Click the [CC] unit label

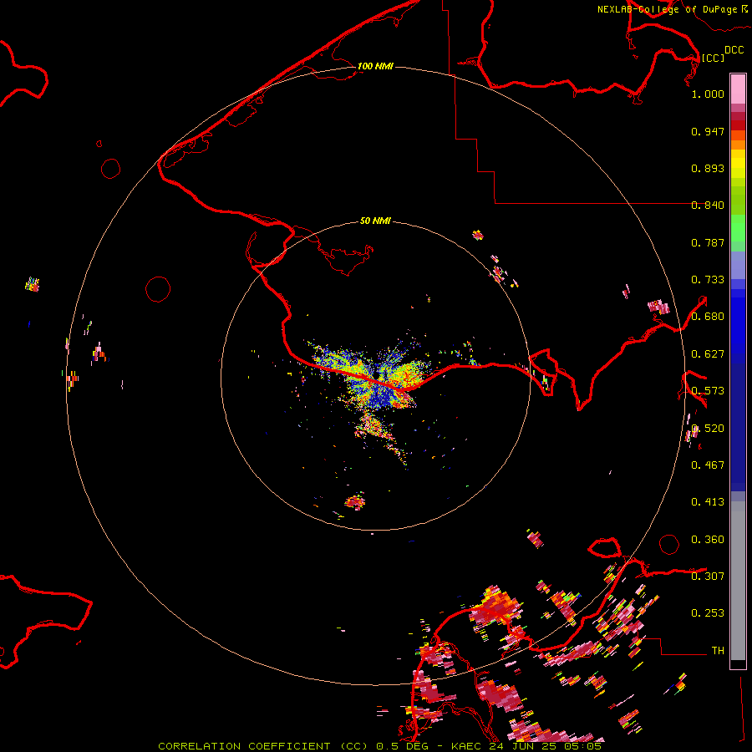click(713, 58)
